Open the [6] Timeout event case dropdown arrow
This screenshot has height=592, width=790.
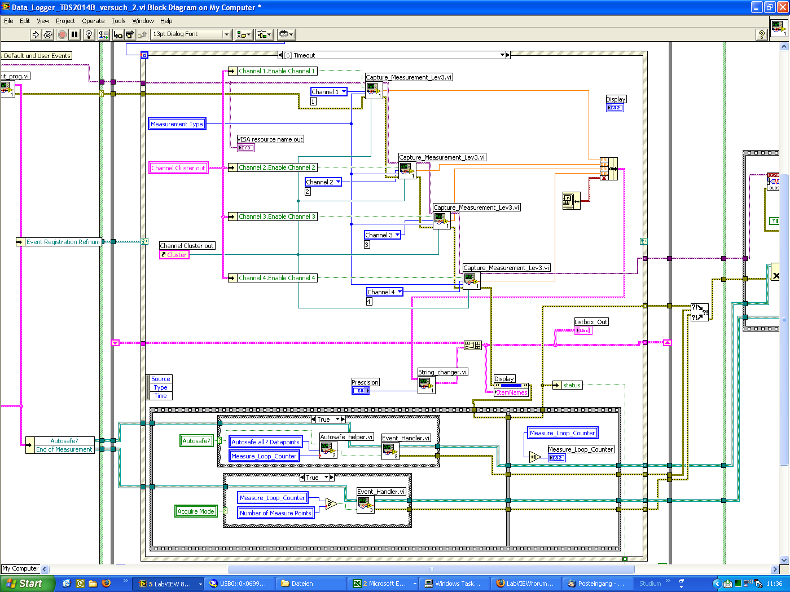coord(502,55)
